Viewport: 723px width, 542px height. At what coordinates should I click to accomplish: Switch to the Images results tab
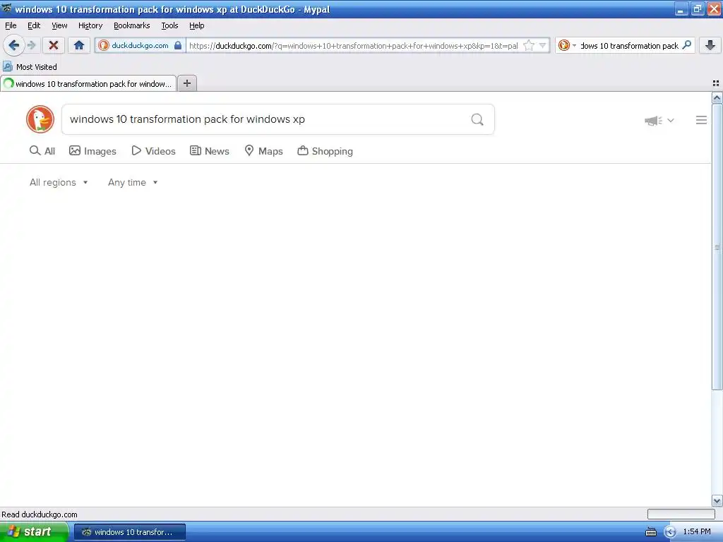click(92, 151)
